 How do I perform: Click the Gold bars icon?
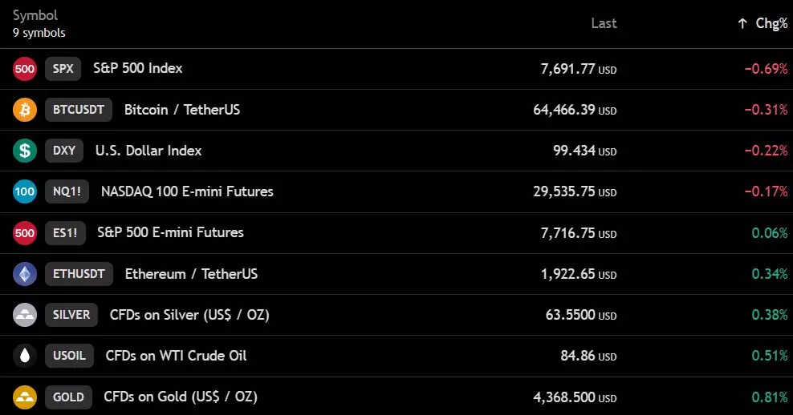point(24,397)
